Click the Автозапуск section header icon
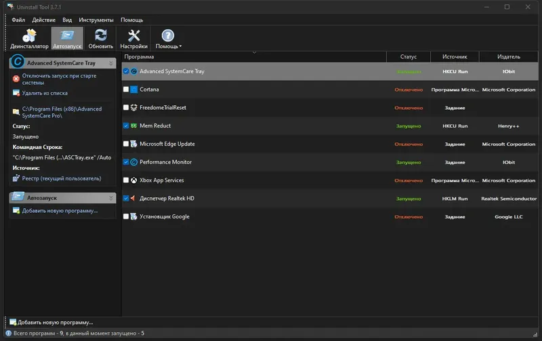The width and height of the screenshot is (542, 341). coord(18,197)
